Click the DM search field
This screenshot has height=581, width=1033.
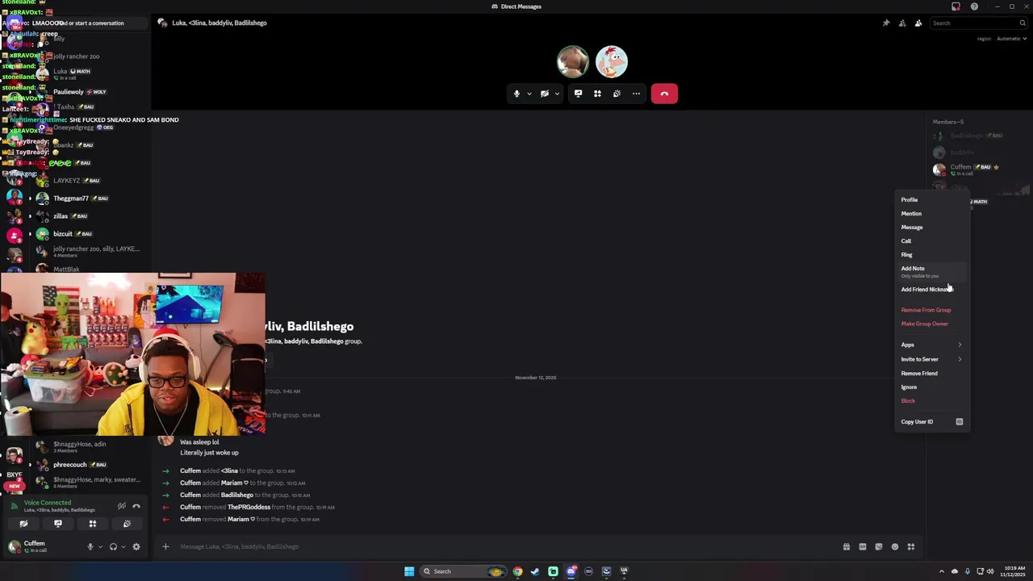point(978,23)
